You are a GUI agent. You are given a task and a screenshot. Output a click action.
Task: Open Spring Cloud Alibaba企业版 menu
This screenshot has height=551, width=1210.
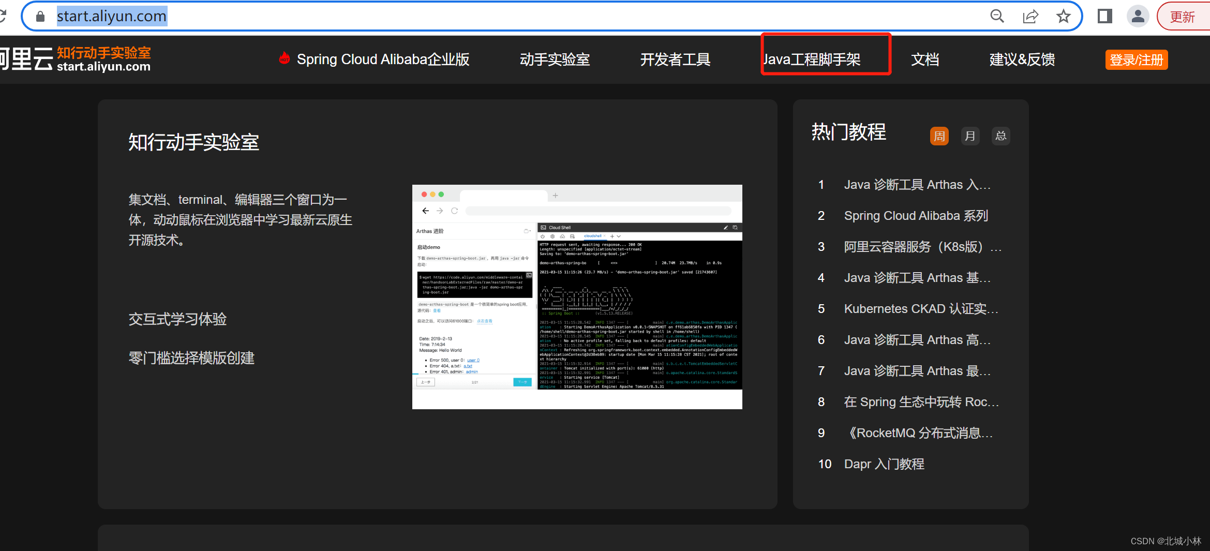point(383,59)
